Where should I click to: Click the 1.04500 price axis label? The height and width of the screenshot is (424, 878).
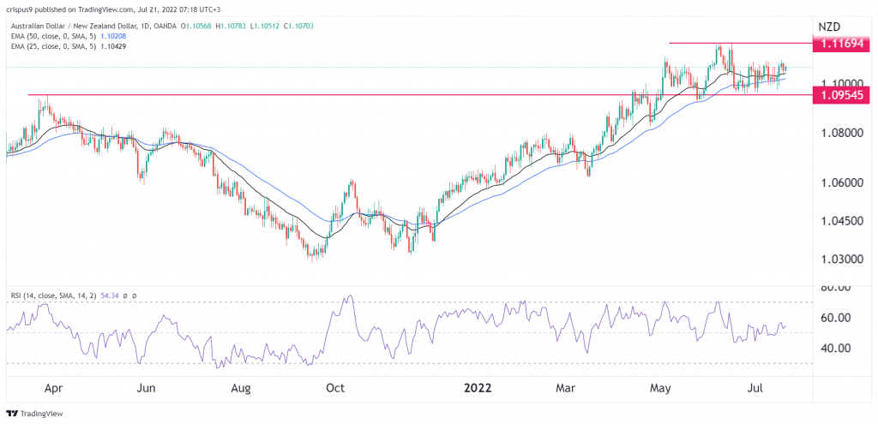(844, 221)
